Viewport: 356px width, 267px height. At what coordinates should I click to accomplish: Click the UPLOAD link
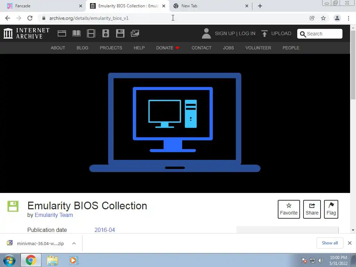click(x=281, y=33)
